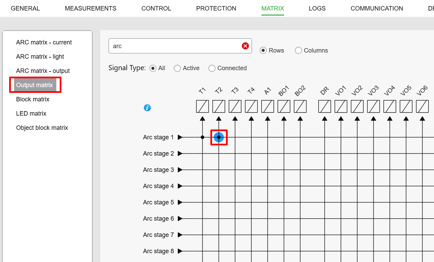Toggle Arc stage 1 to T1 connection dot
The height and width of the screenshot is (262, 434).
[203, 137]
